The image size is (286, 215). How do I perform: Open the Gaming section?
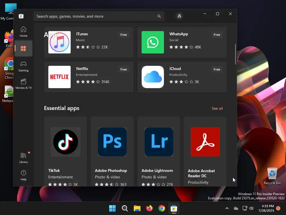coord(23,67)
